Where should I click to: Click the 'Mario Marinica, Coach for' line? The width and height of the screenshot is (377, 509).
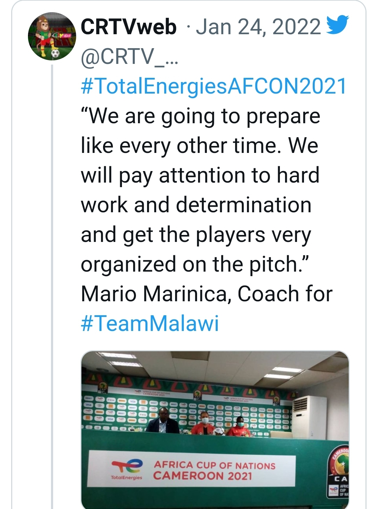pos(206,294)
